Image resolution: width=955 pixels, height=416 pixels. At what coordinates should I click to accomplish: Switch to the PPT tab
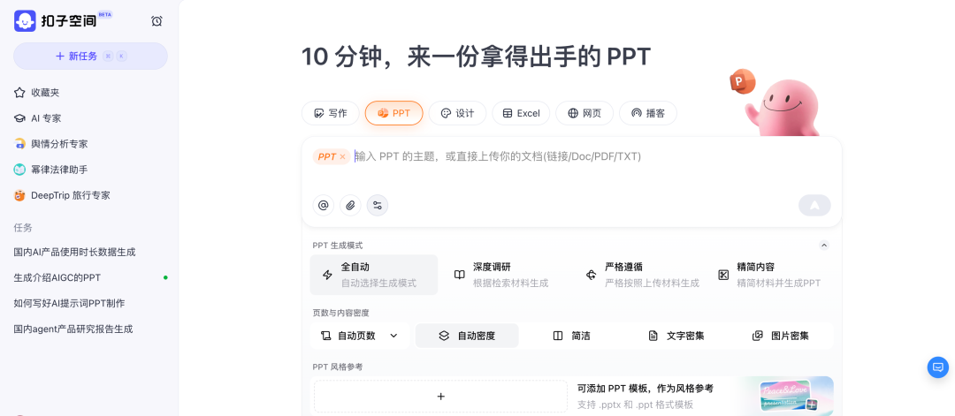pos(394,113)
